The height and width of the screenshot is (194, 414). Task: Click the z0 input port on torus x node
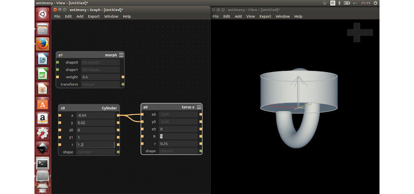point(142,129)
